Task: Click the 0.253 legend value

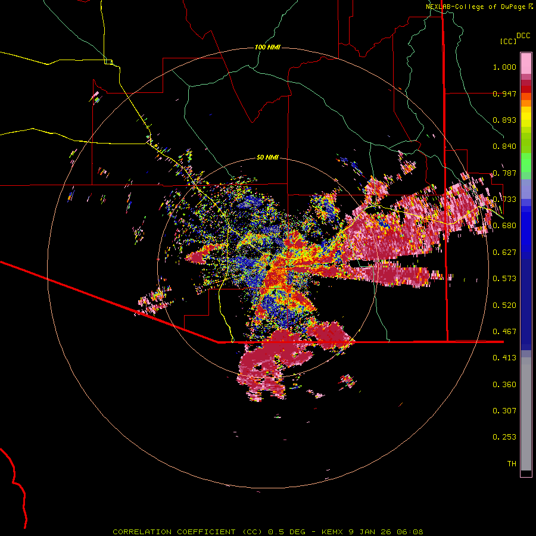Action: [x=504, y=437]
